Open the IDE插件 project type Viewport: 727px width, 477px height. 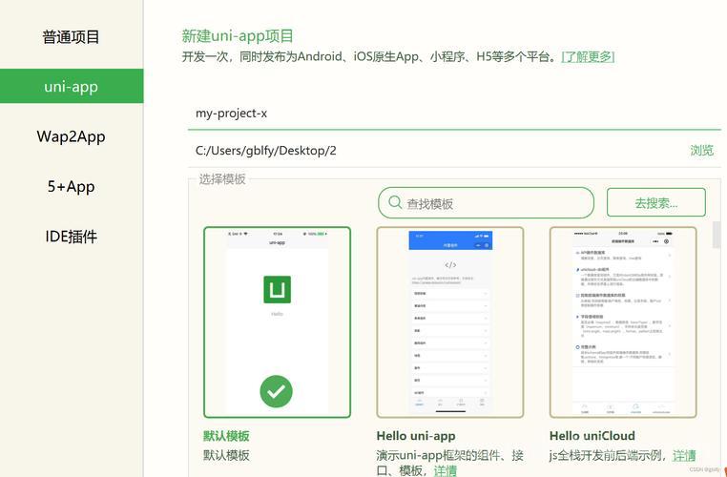[x=71, y=237]
